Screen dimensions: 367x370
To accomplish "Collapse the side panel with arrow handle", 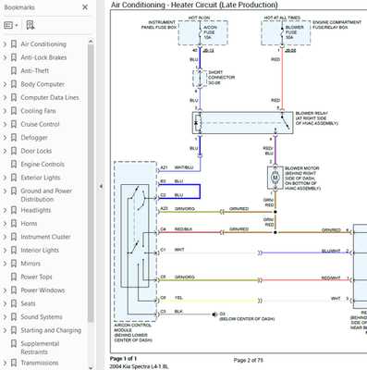I will click(x=101, y=186).
